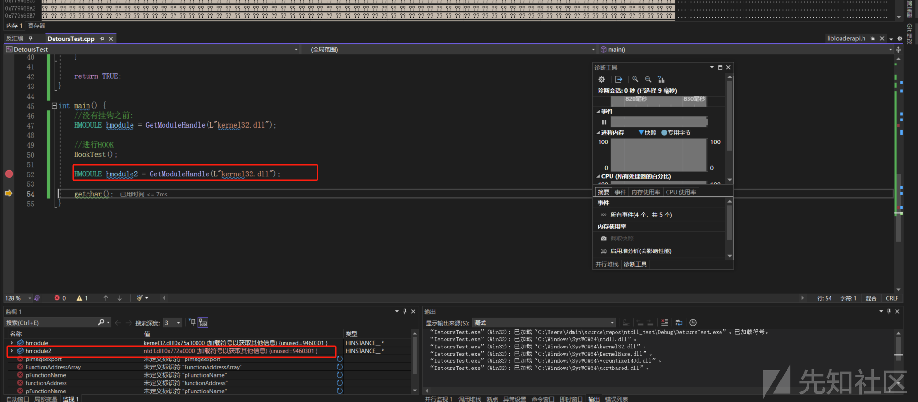Open diagnostic tools settings gear

click(602, 79)
